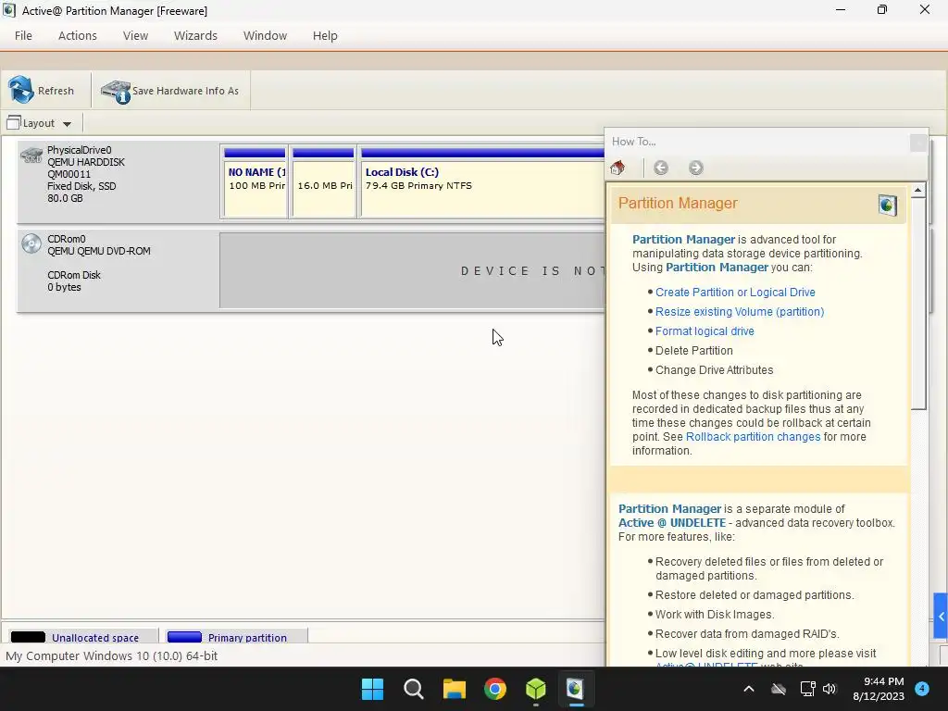This screenshot has width=948, height=711.
Task: Click the volume speaker tray icon
Action: (829, 689)
